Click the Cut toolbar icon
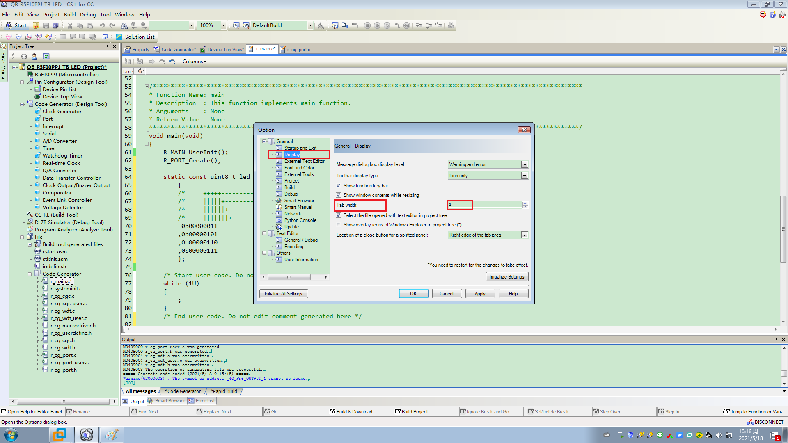The width and height of the screenshot is (788, 443). [x=70, y=25]
